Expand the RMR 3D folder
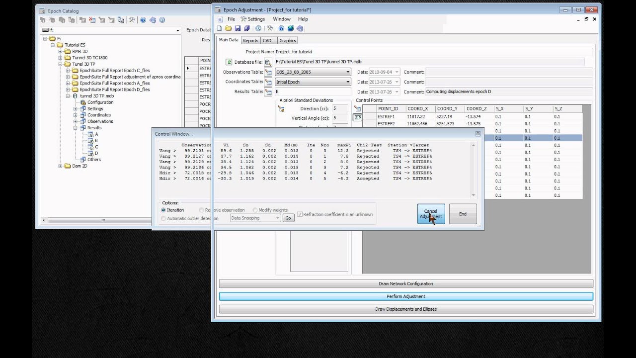This screenshot has height=358, width=636. coord(61,51)
